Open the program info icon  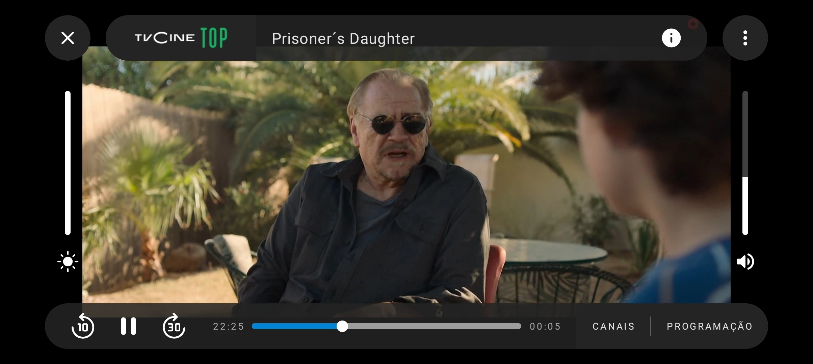coord(671,38)
